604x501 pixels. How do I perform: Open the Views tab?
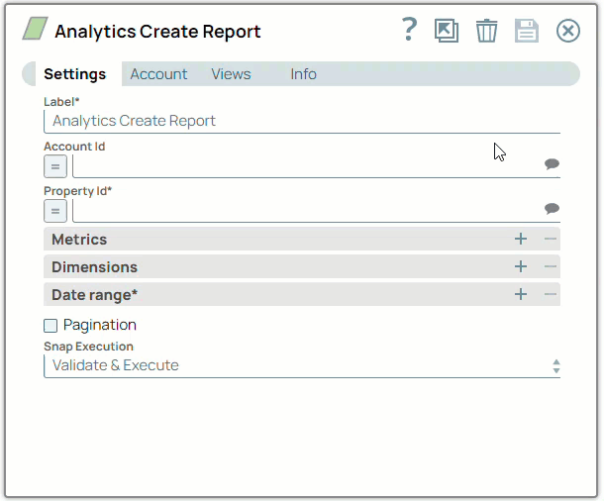pos(231,74)
